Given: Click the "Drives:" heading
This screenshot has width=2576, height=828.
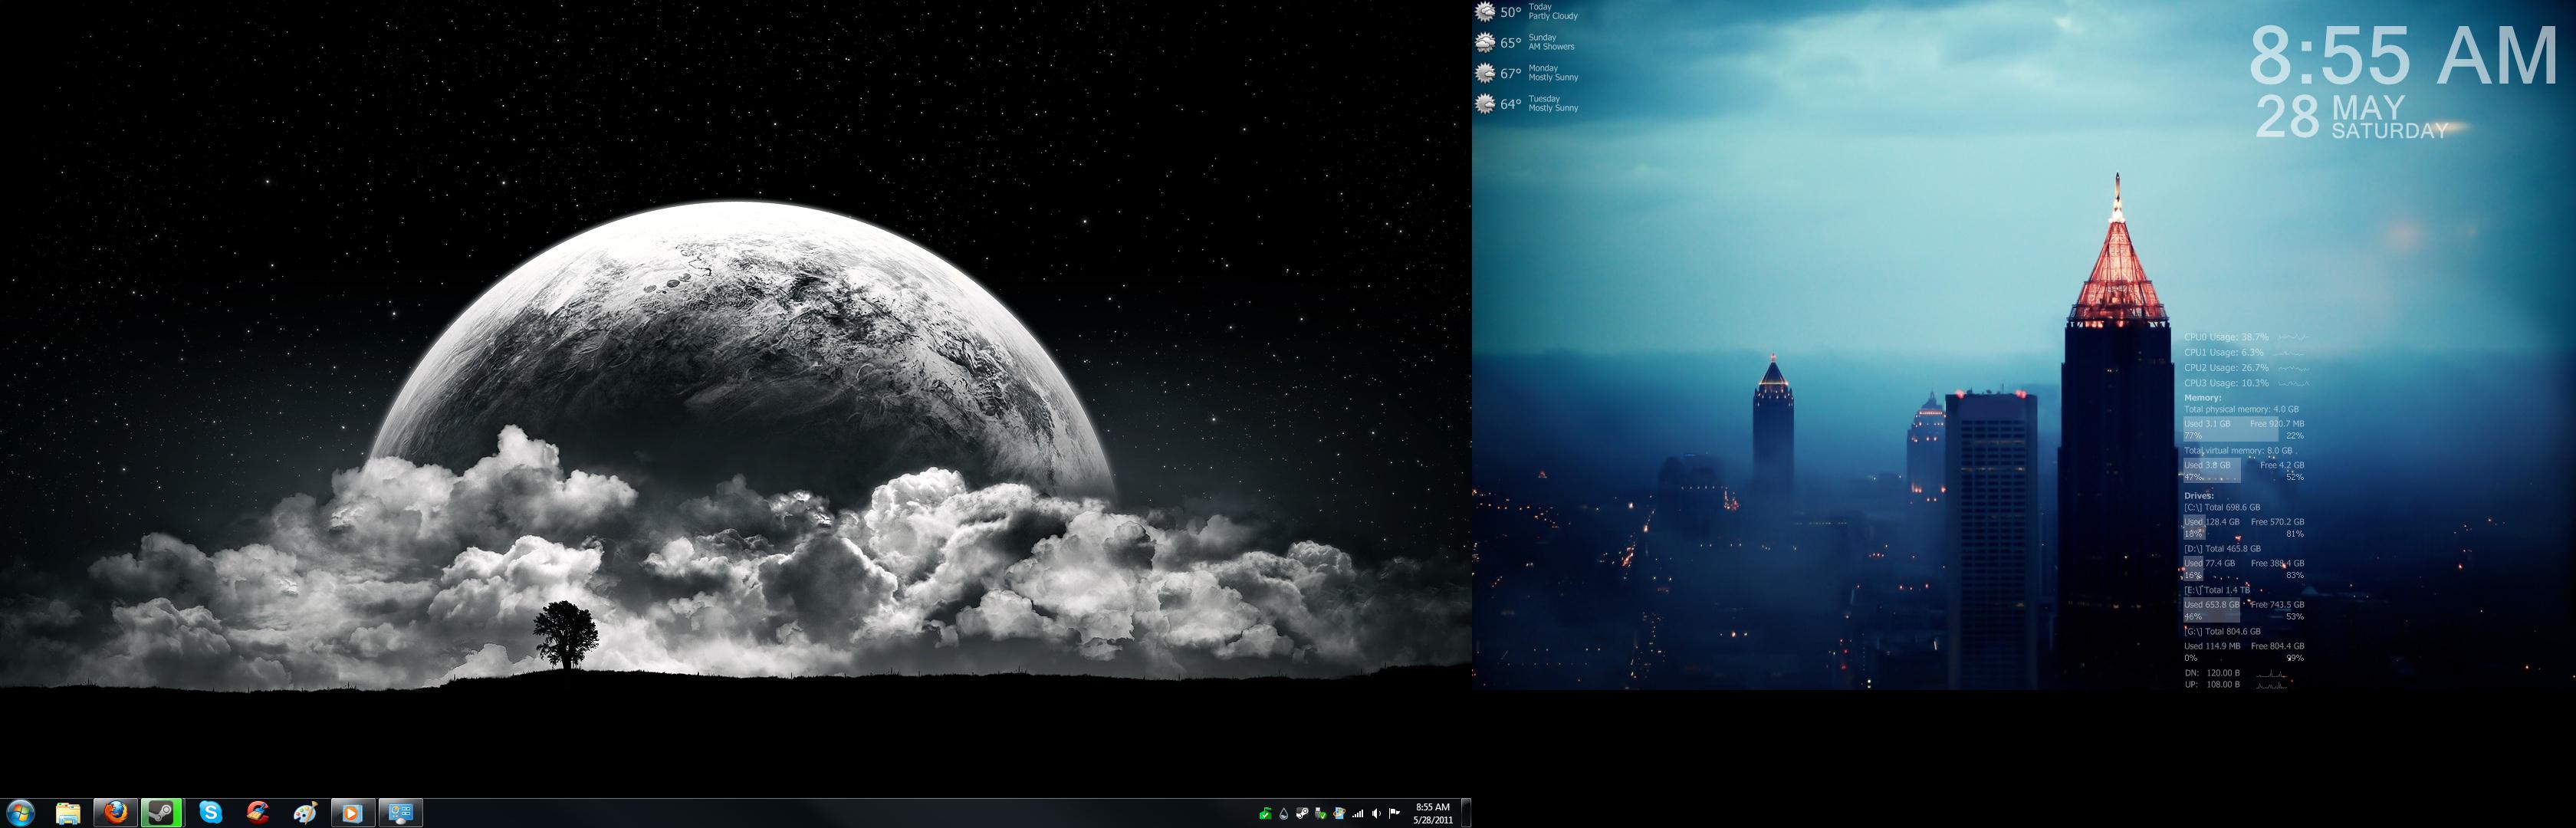Looking at the screenshot, I should [x=2199, y=496].
